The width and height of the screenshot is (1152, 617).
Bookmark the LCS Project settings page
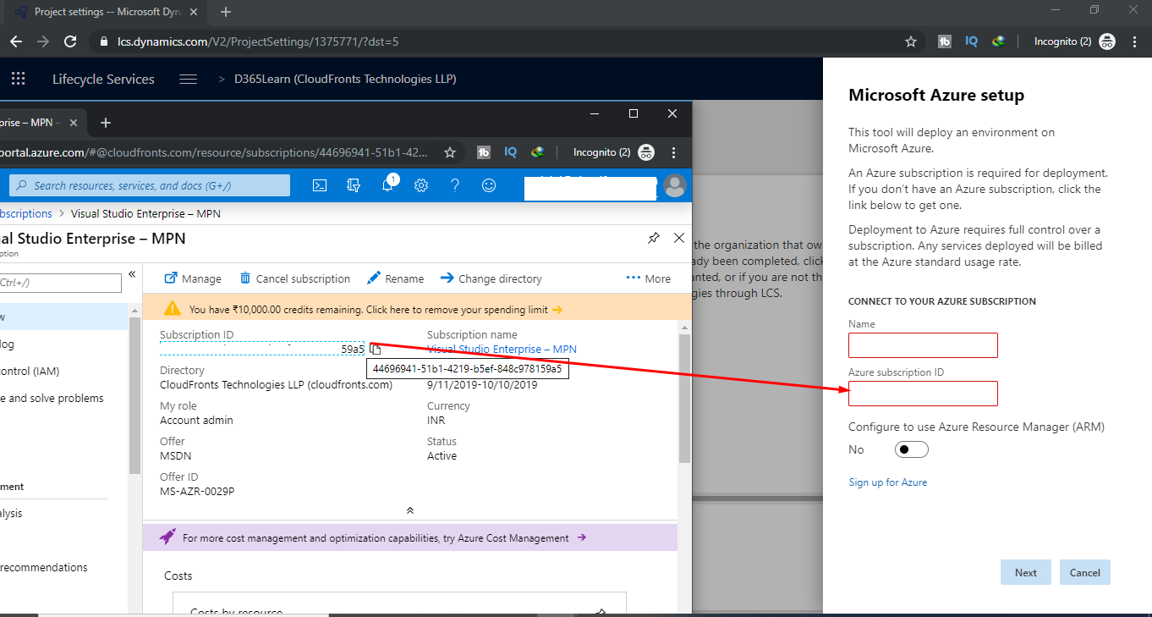[911, 41]
